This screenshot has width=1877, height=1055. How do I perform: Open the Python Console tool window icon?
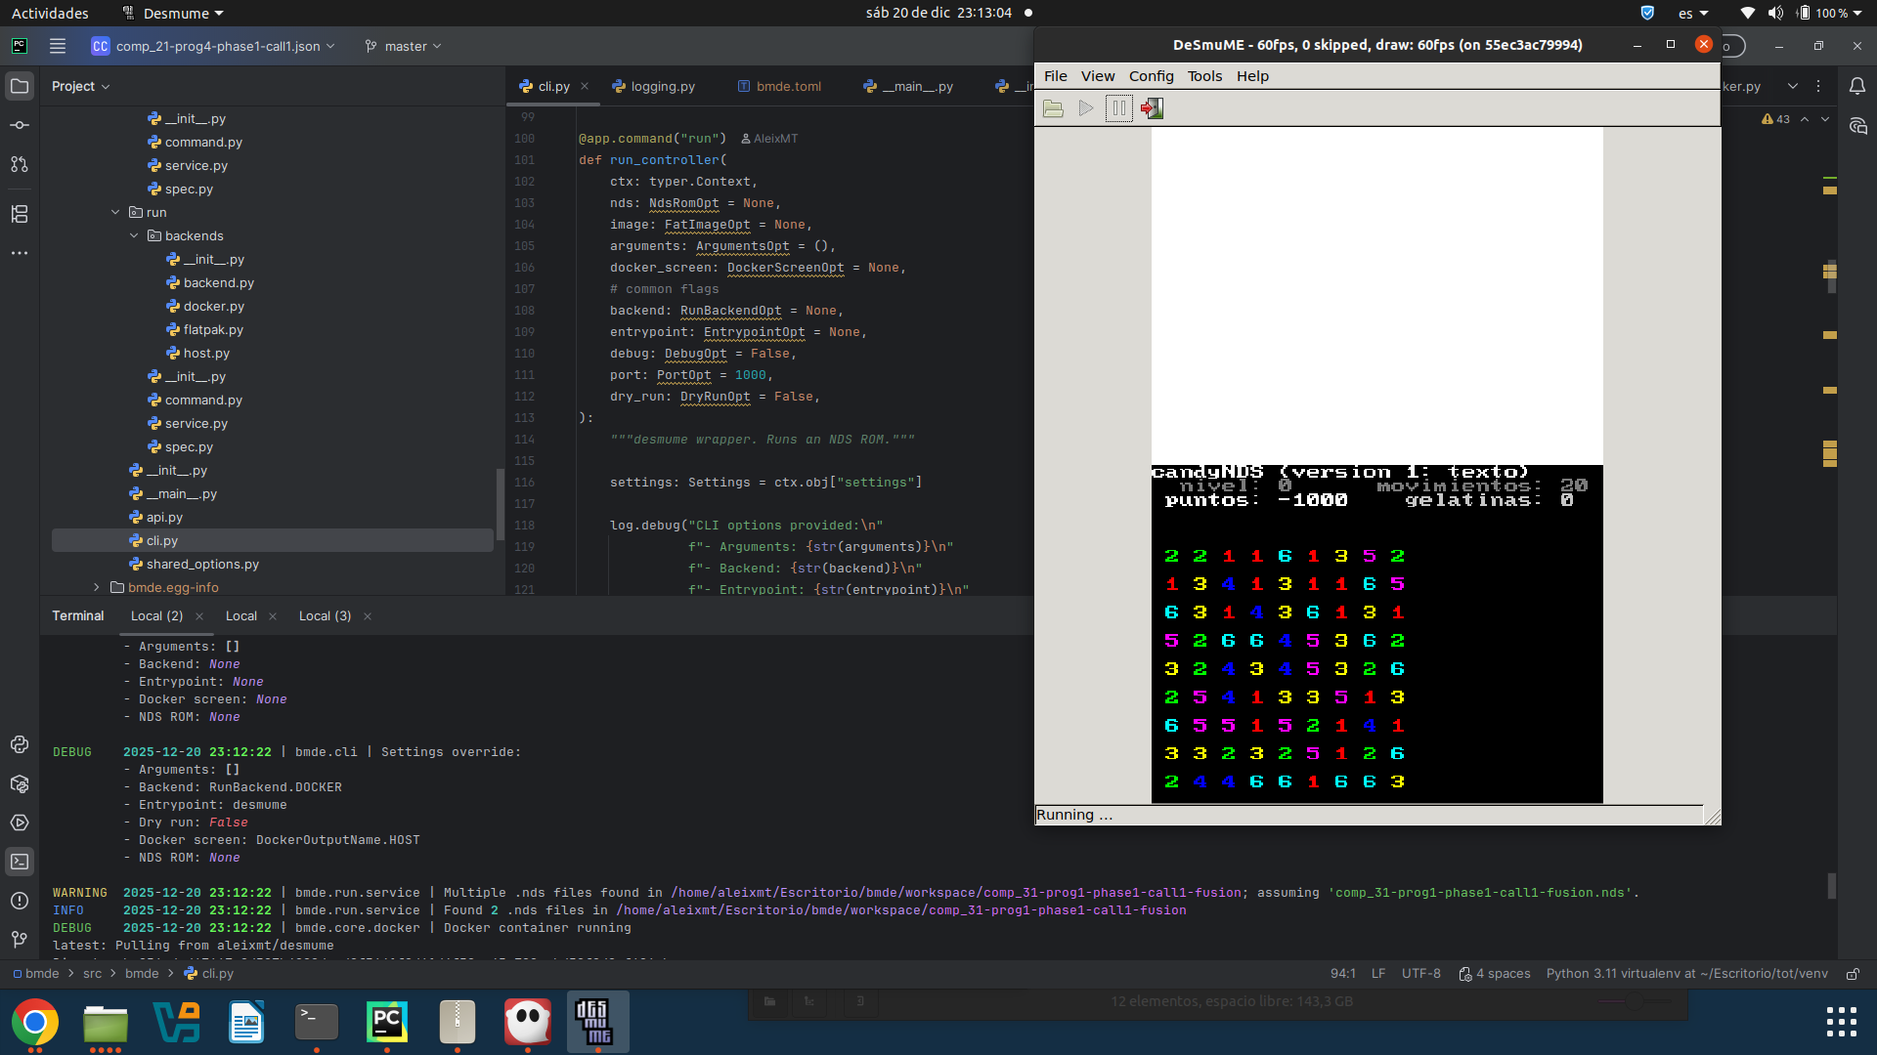[20, 744]
